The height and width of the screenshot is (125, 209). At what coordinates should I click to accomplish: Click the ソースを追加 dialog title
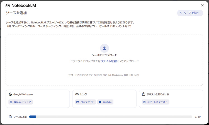[x=16, y=13]
